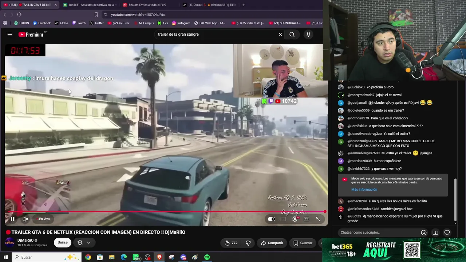Seek on the red video progress bar
This screenshot has height=262, width=466.
(166, 212)
